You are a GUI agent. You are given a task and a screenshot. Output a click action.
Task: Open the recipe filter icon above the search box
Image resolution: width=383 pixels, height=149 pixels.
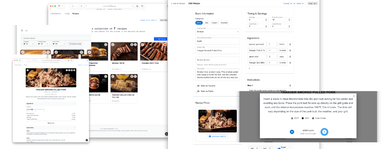point(22,31)
